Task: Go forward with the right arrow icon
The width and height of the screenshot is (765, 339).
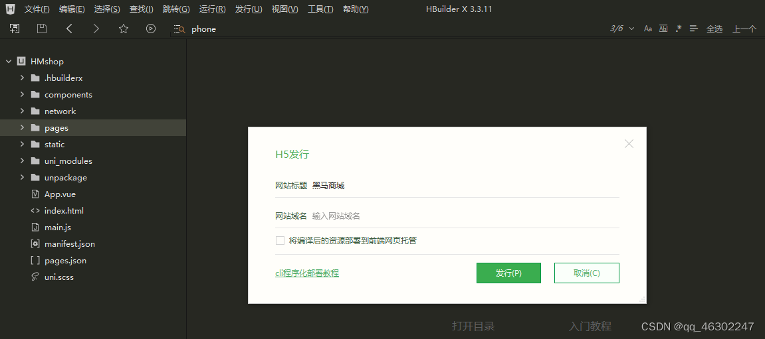Action: click(96, 29)
